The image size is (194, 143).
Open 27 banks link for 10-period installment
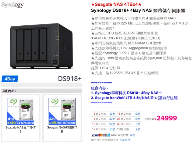[112, 124]
